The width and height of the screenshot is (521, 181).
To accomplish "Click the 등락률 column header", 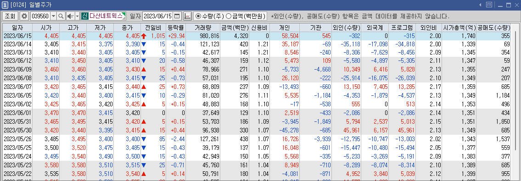I will pyautogui.click(x=176, y=27).
